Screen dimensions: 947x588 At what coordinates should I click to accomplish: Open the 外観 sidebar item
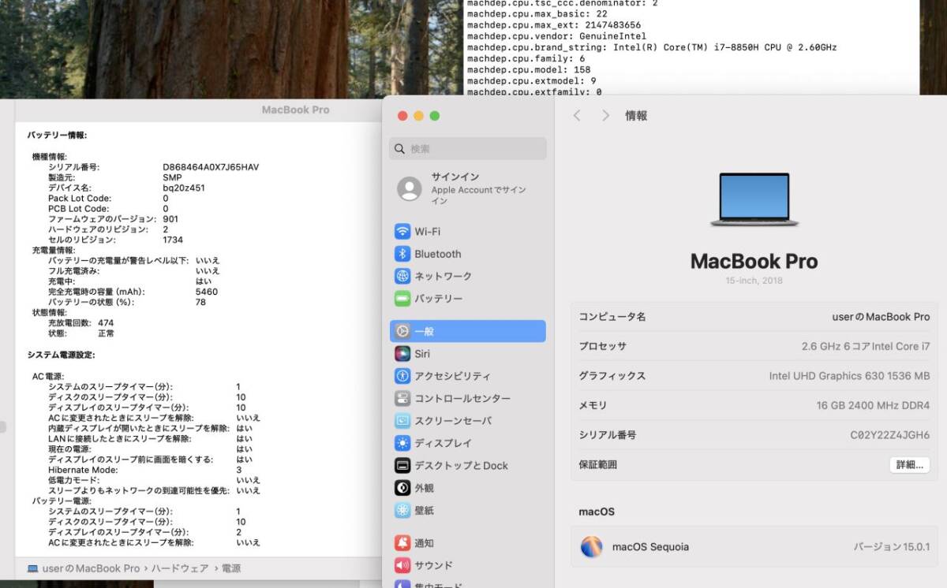coord(424,488)
